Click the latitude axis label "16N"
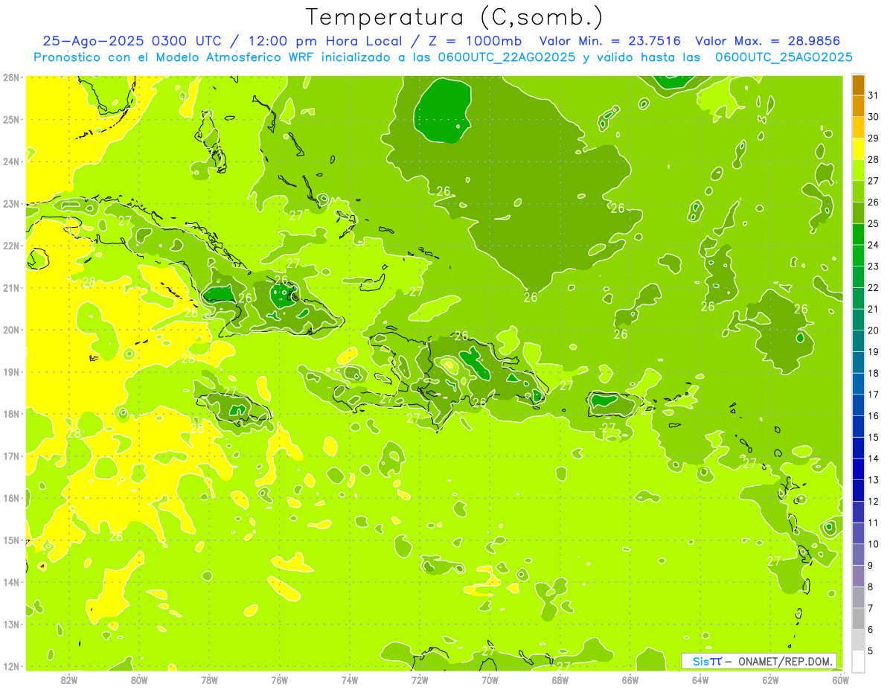893x690 pixels. point(11,498)
